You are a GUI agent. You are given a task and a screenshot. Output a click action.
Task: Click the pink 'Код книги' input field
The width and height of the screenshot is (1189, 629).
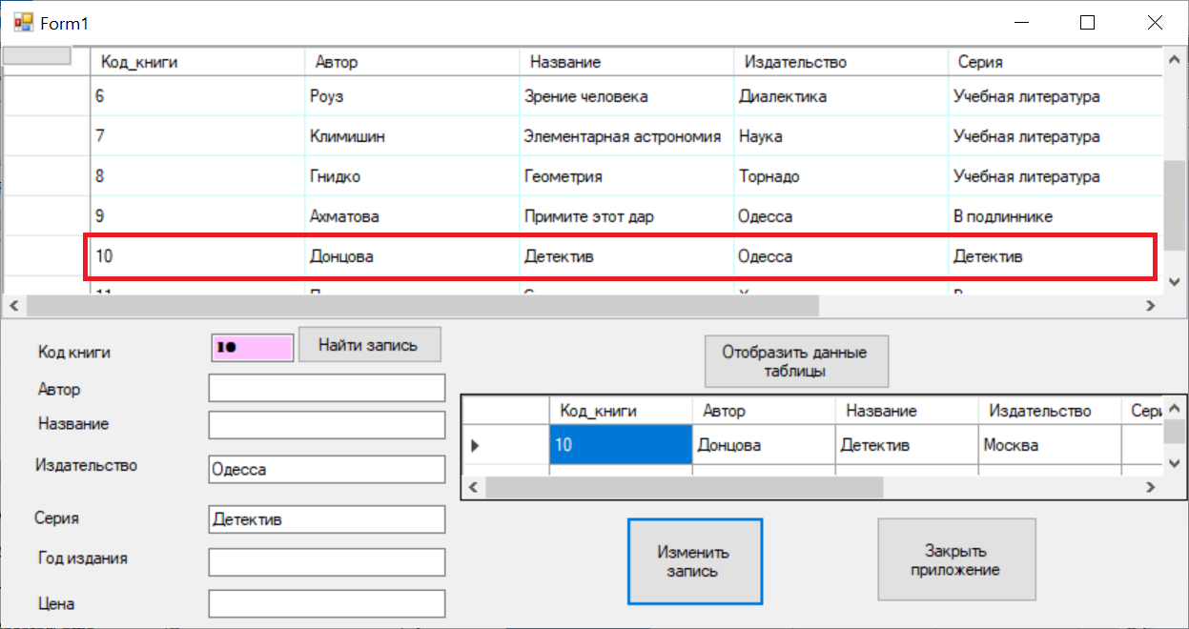click(x=252, y=349)
